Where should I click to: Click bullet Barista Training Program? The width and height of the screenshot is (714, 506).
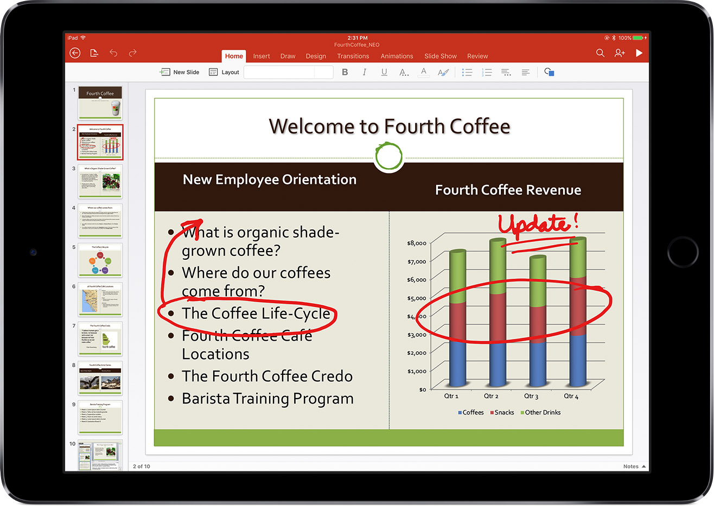click(267, 399)
